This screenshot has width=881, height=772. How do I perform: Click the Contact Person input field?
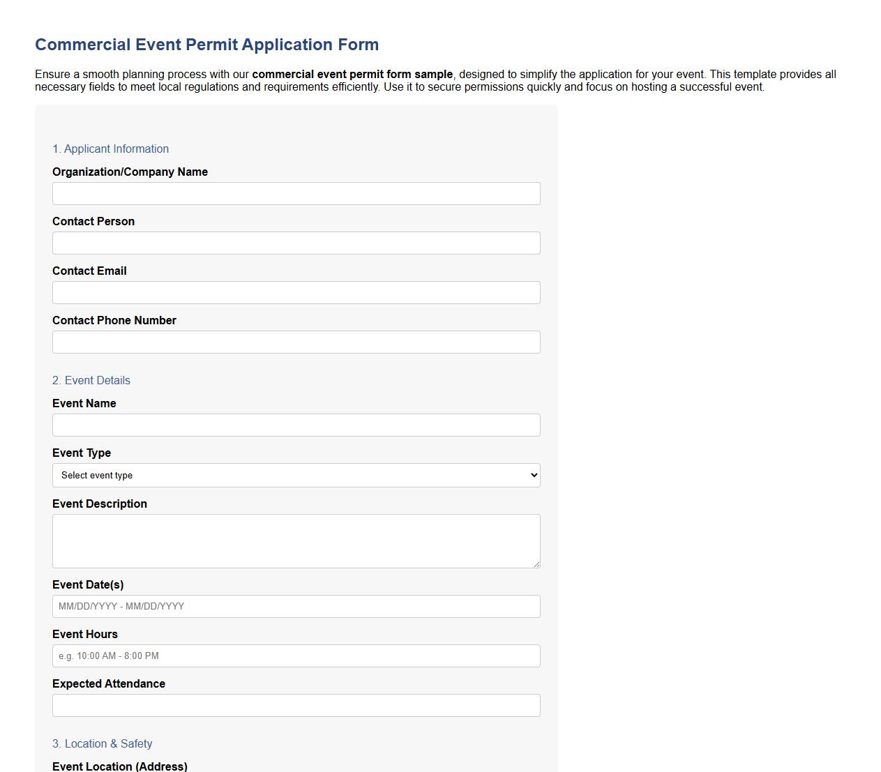[296, 243]
